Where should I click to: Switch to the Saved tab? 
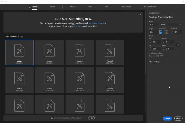click(x=52, y=6)
